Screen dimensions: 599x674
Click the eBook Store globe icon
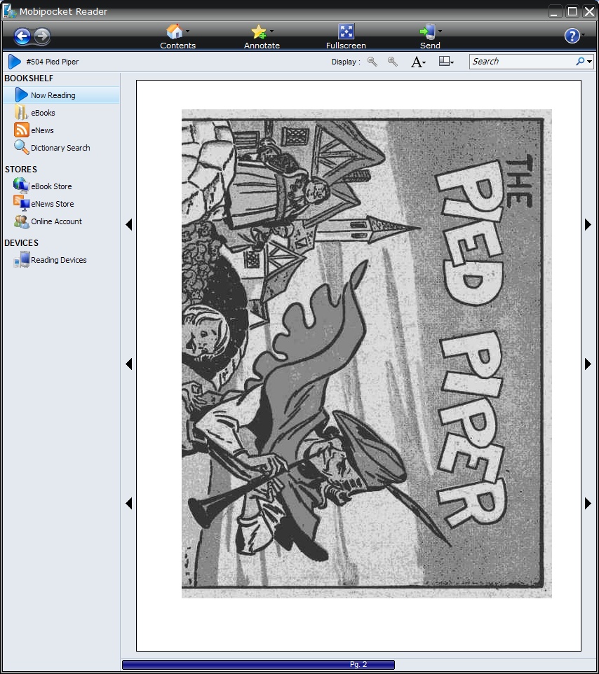click(21, 185)
